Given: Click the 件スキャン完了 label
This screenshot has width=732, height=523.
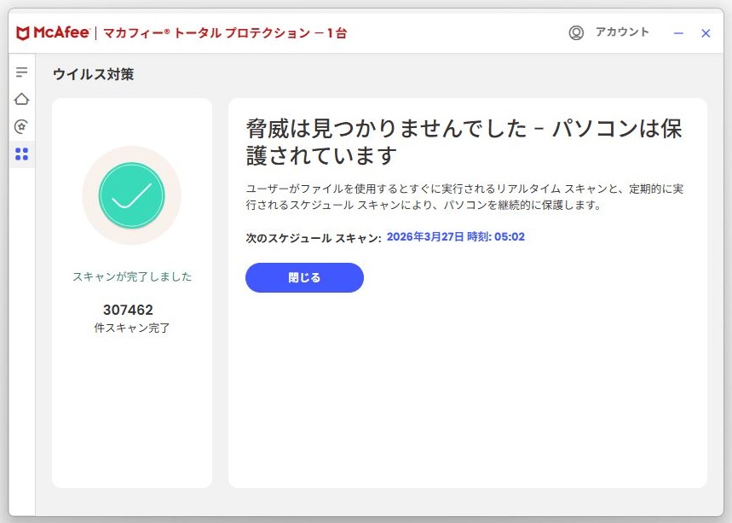Looking at the screenshot, I should 132,328.
